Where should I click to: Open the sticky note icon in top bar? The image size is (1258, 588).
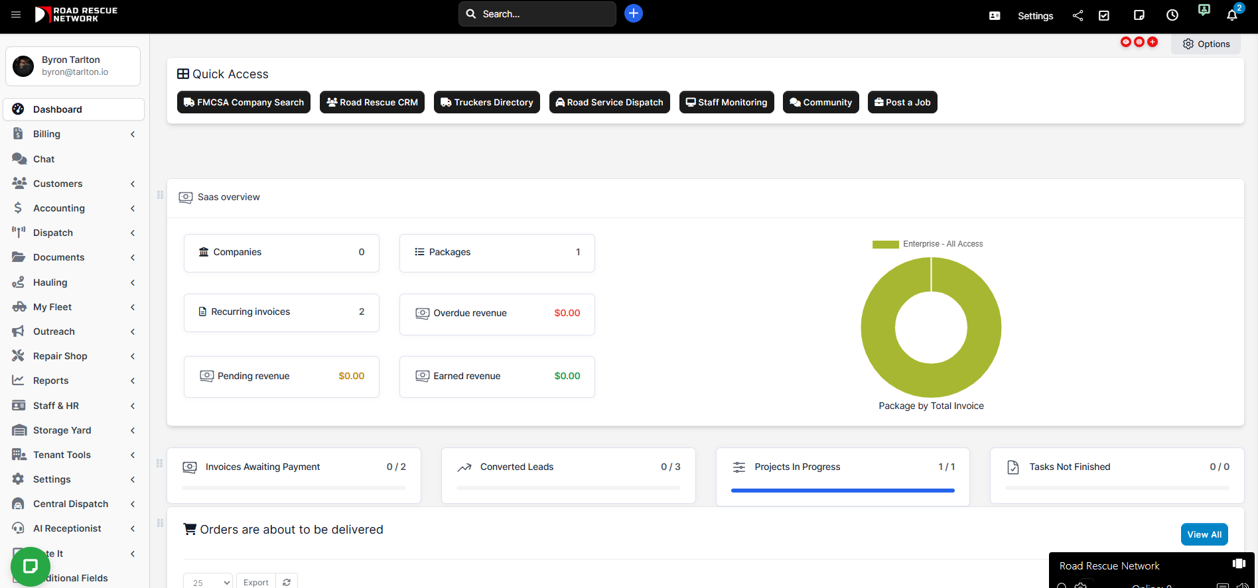[x=1139, y=16]
